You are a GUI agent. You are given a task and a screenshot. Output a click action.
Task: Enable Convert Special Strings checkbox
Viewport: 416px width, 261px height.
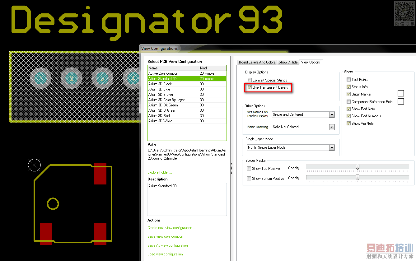pyautogui.click(x=250, y=80)
